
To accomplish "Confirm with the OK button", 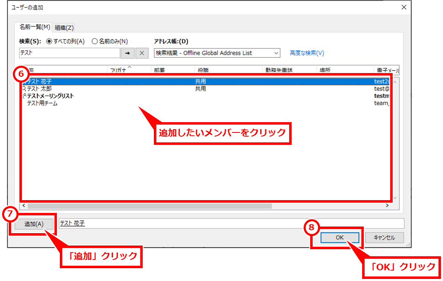I will 339,237.
